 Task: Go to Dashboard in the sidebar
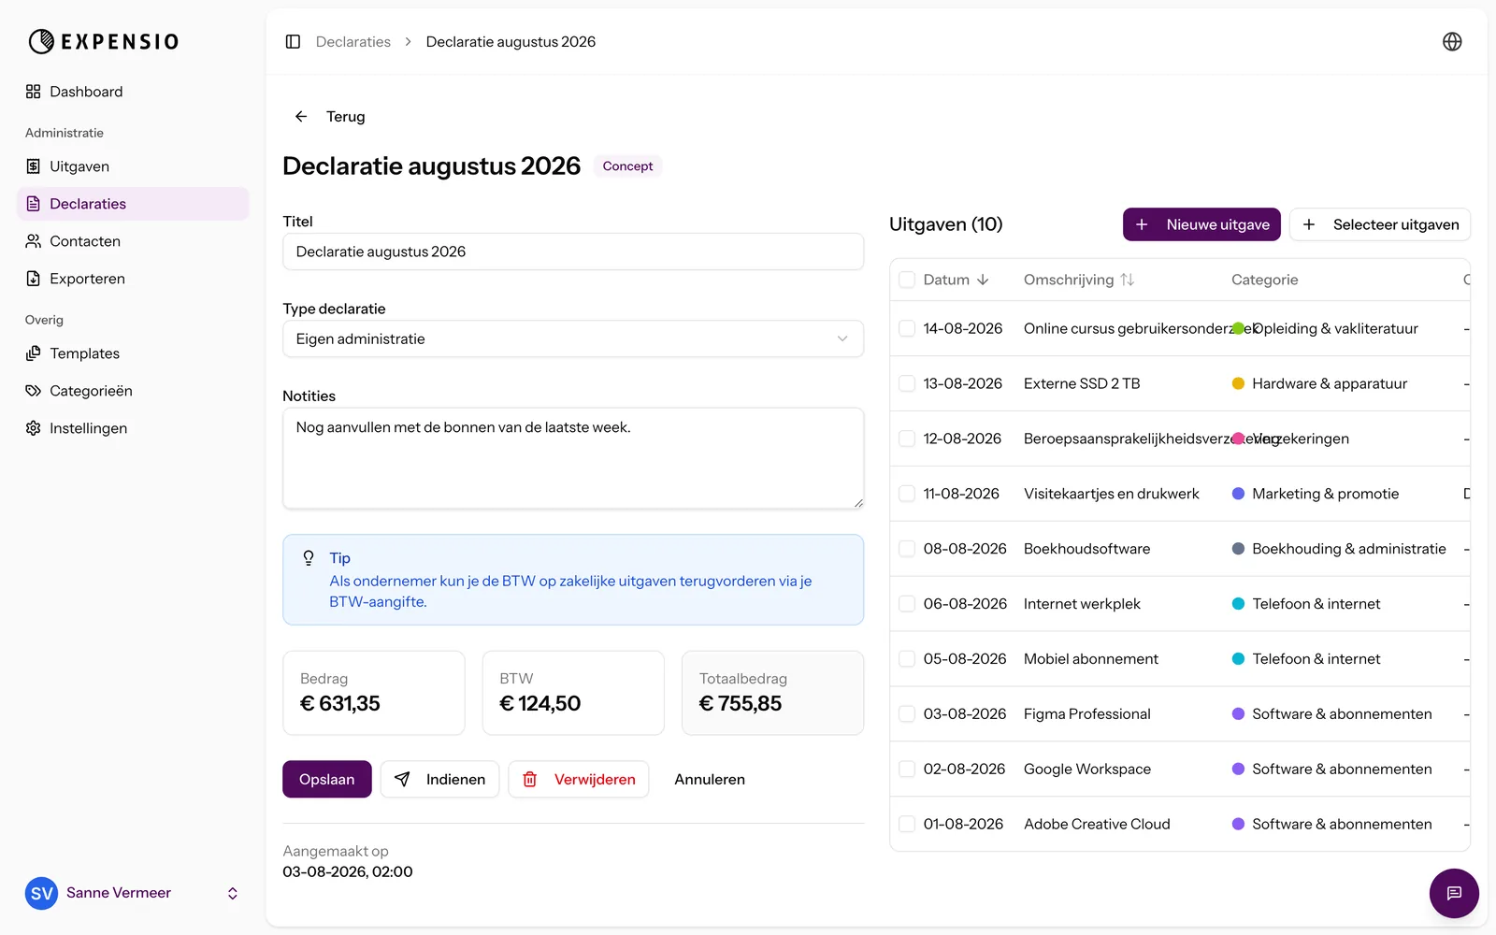point(133,92)
